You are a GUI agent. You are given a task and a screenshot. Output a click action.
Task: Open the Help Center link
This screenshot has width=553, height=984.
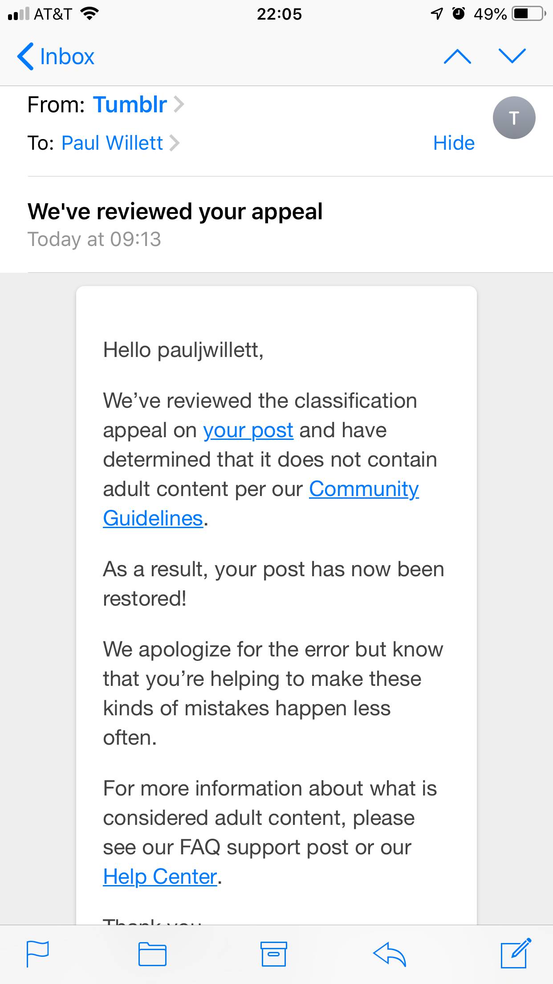tap(160, 877)
